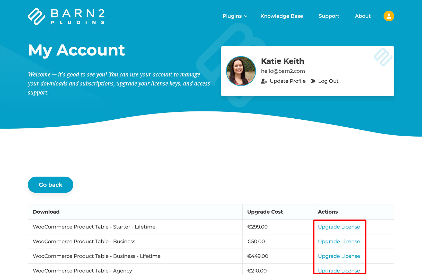Click the Barn2 Plugins logo
The height and width of the screenshot is (275, 422).
[x=66, y=16]
